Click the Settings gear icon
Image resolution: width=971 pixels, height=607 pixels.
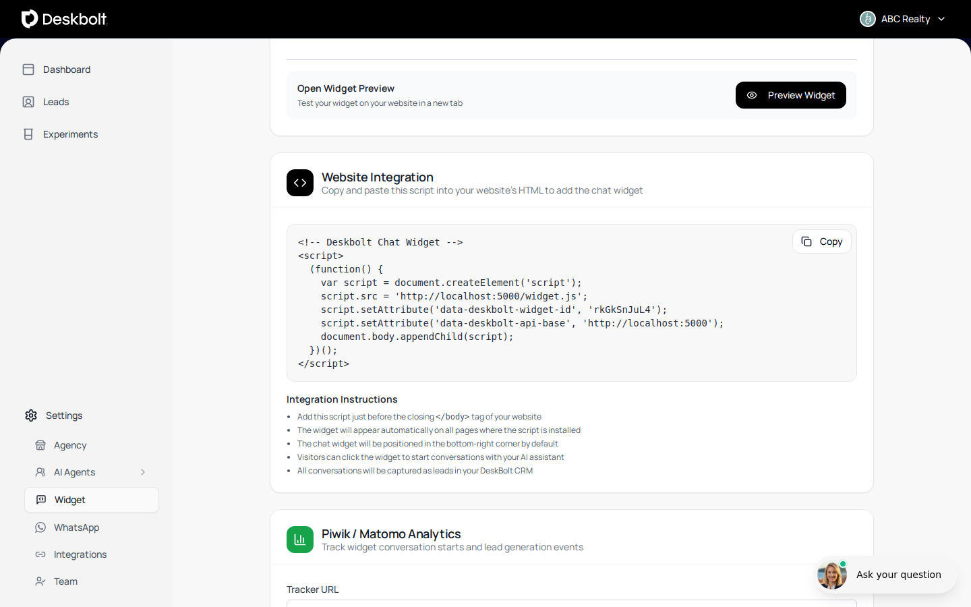31,415
